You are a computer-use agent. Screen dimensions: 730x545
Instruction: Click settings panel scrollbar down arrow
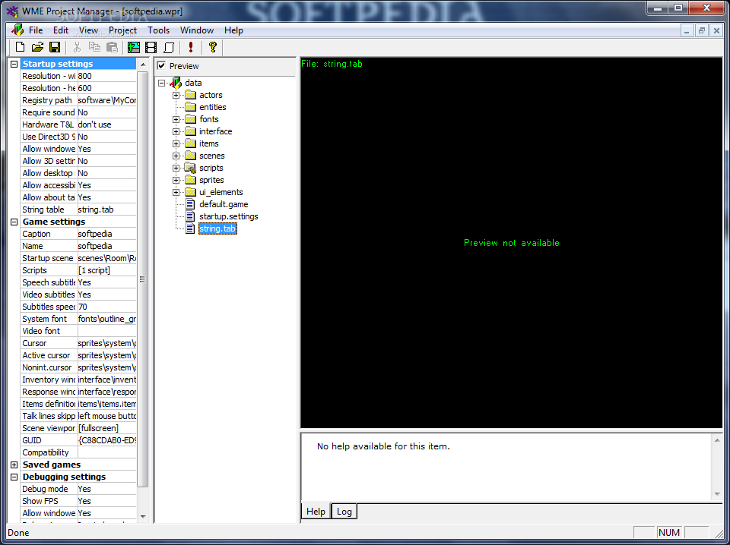(x=143, y=516)
